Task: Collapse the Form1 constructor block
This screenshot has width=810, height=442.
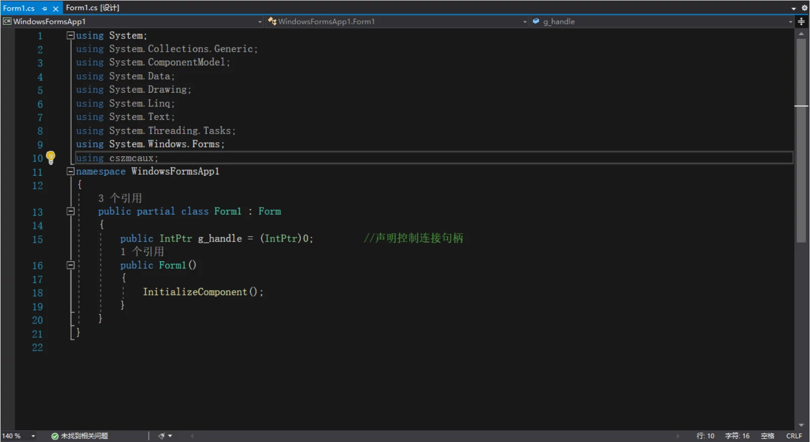Action: (71, 265)
